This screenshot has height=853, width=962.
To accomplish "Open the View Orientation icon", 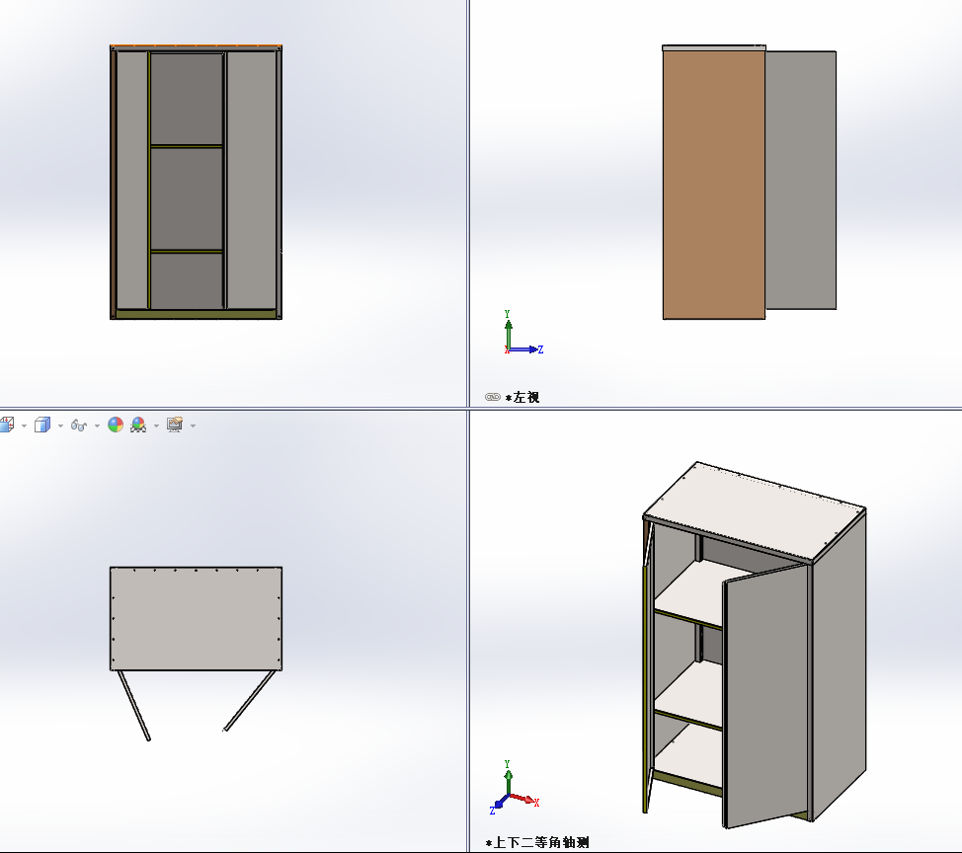I will point(6,425).
